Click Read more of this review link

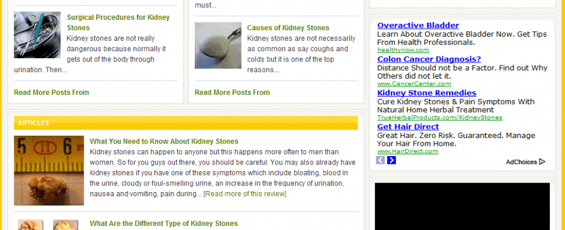[x=245, y=194]
